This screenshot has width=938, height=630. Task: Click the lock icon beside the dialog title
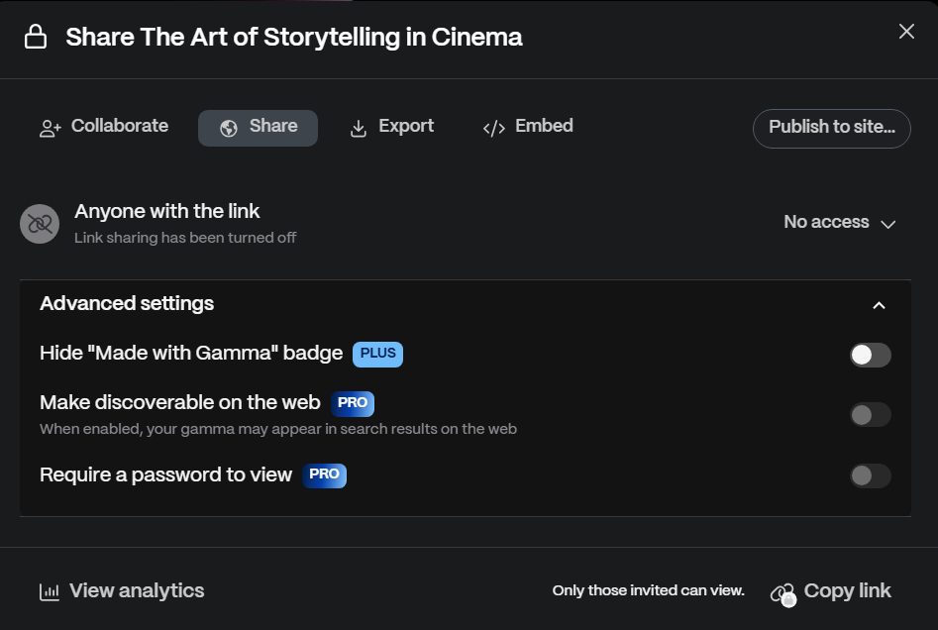36,38
